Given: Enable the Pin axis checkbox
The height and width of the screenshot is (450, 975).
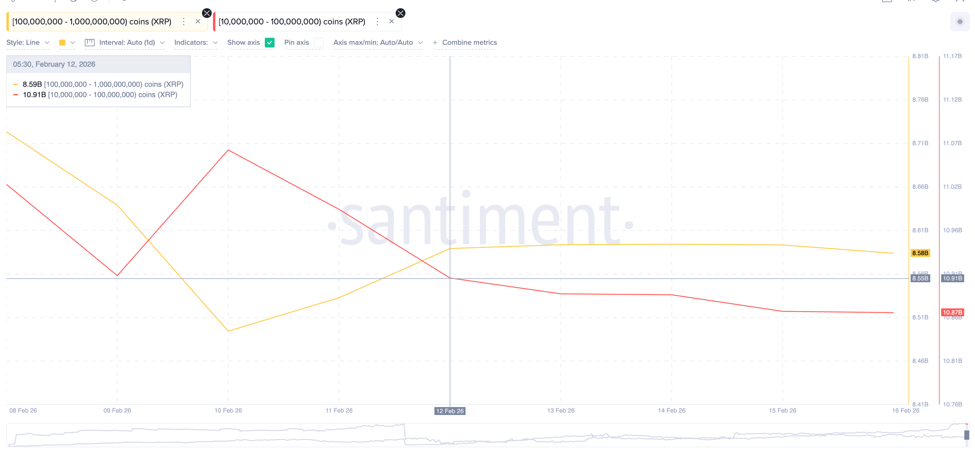Looking at the screenshot, I should coord(319,43).
